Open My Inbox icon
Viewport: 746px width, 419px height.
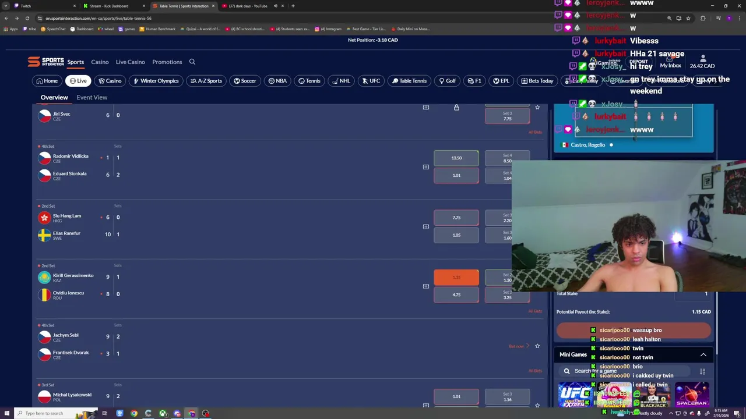(x=670, y=62)
